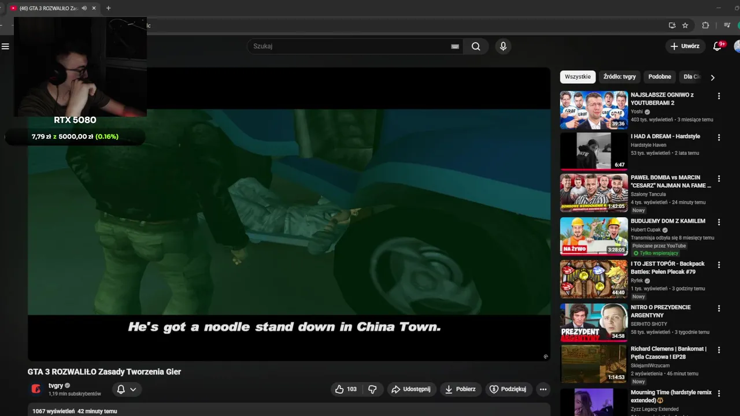Open options for NAJSŁABSZE OGNIWO video
The height and width of the screenshot is (416, 740).
[x=719, y=96]
